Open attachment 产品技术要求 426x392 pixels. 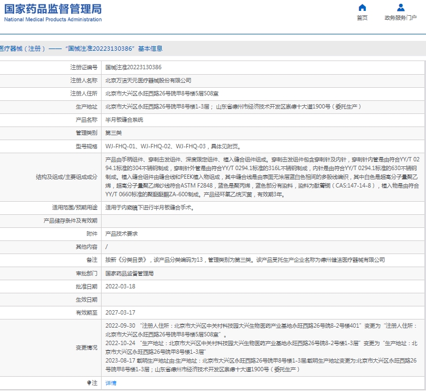121,233
